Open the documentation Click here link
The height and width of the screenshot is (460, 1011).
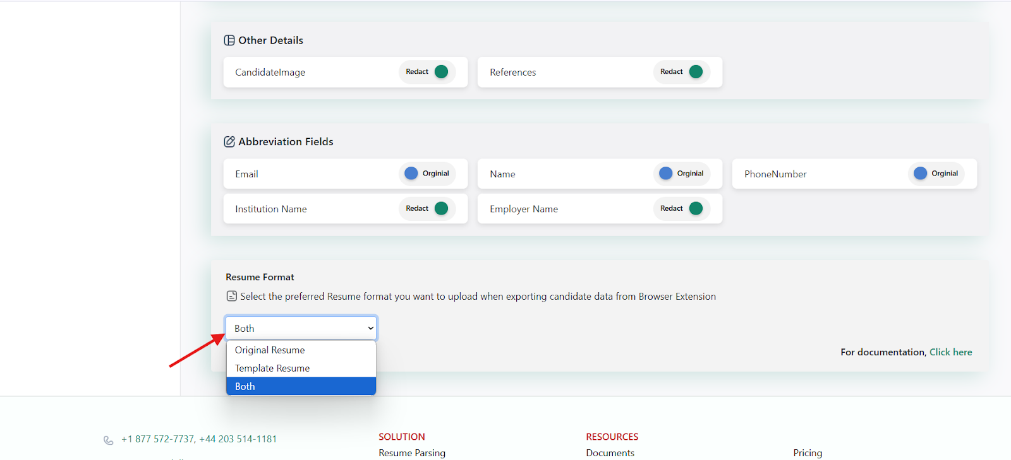point(950,352)
